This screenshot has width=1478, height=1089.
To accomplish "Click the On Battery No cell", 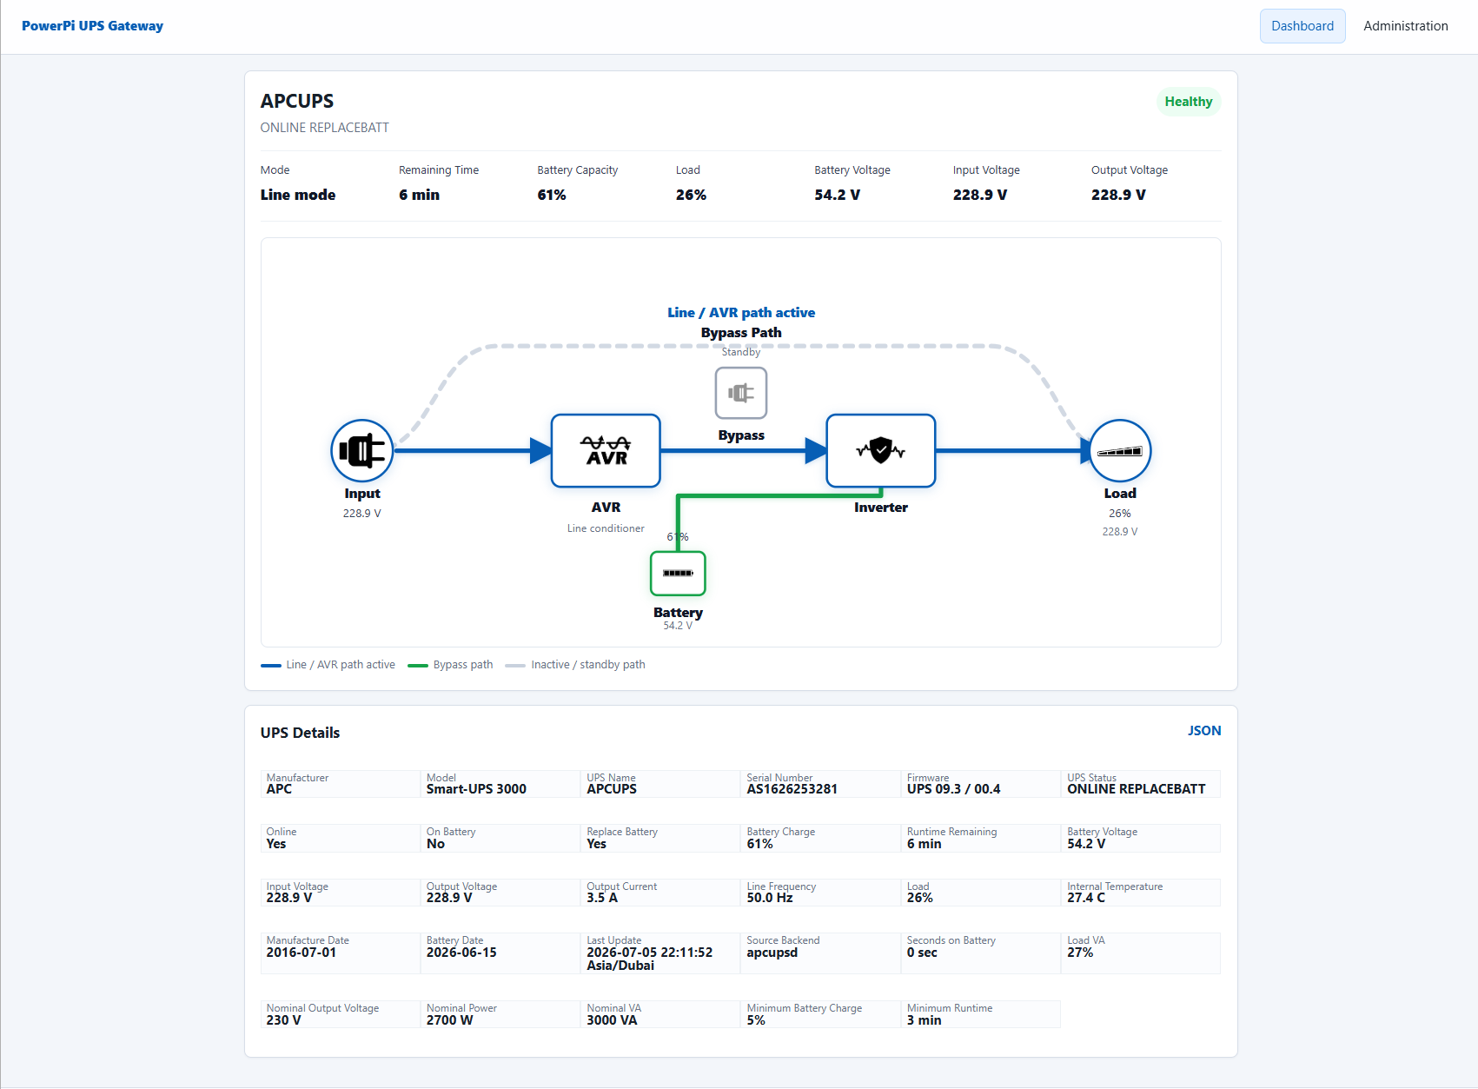I will point(500,838).
